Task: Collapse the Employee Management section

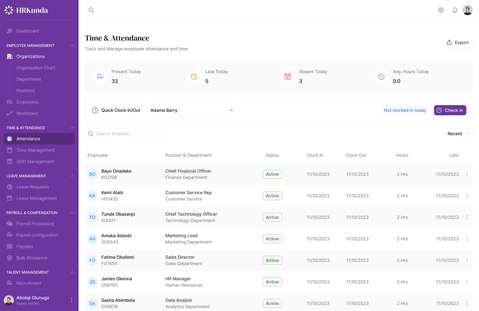Action: pyautogui.click(x=72, y=45)
